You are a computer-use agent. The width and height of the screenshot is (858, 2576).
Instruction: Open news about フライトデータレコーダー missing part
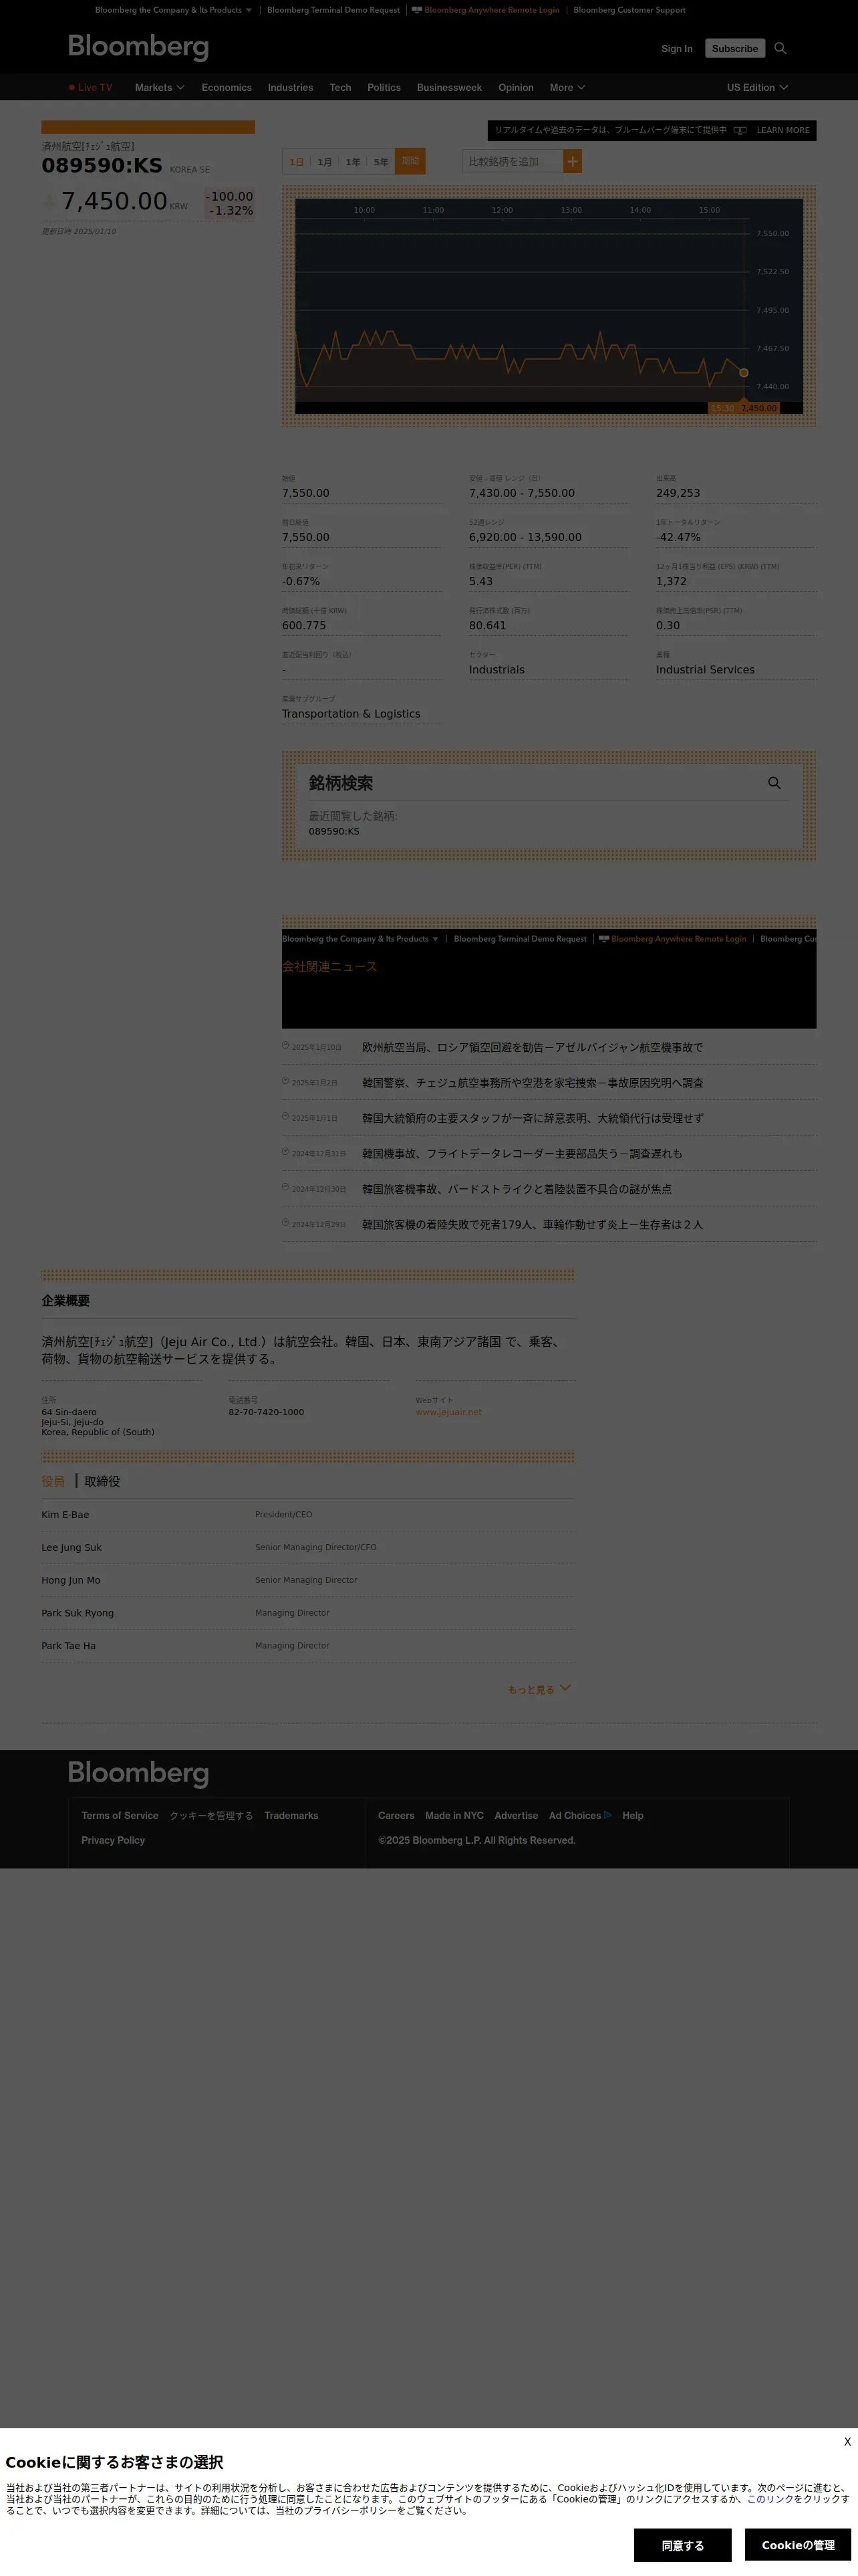click(x=523, y=1153)
